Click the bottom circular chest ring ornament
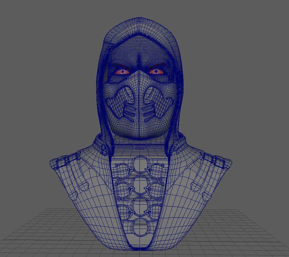Viewport: 289px width, 257px height. coord(140,227)
